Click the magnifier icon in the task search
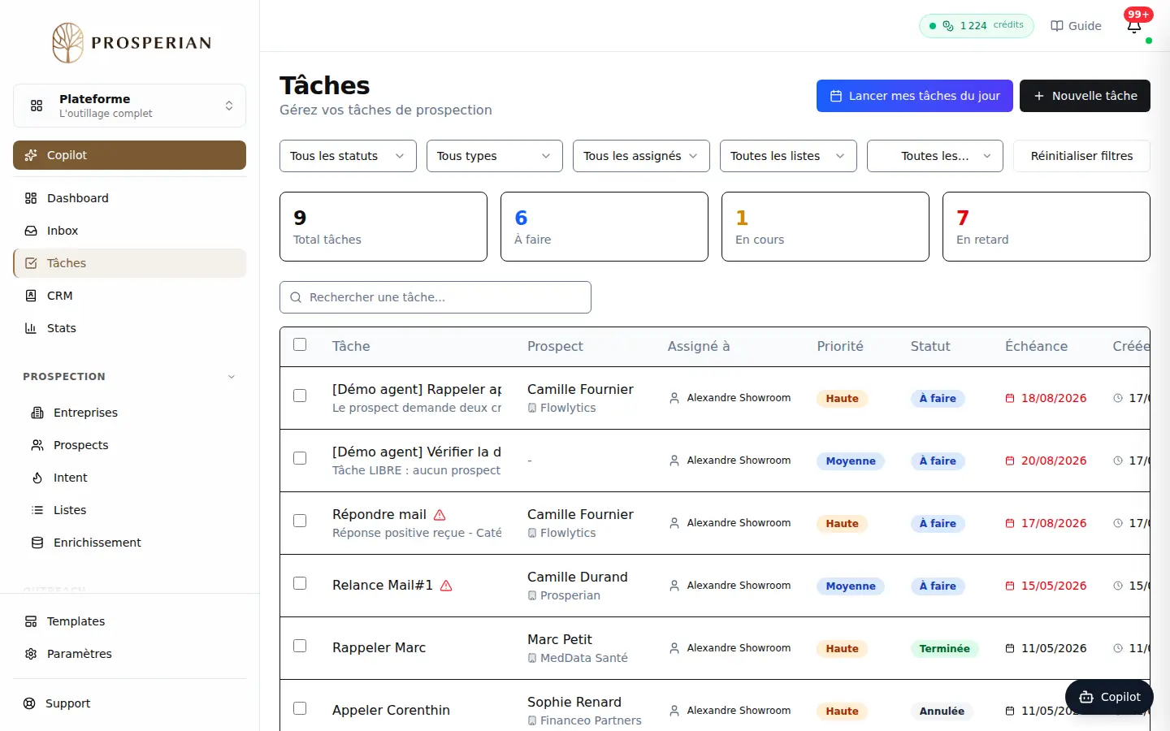This screenshot has width=1170, height=731. point(296,297)
